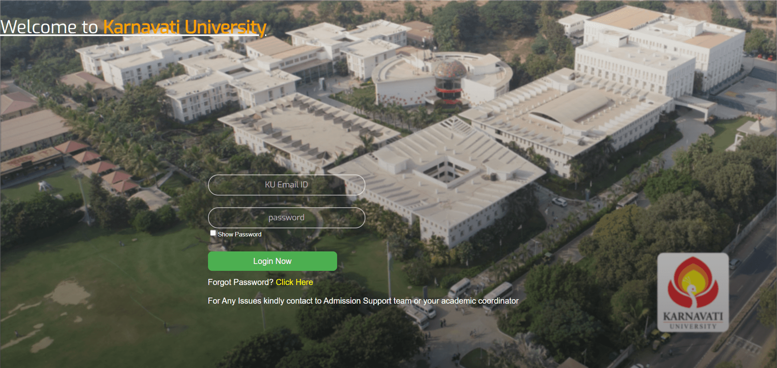Open the Click Here password reset link
Image resolution: width=777 pixels, height=368 pixels.
[x=294, y=282]
